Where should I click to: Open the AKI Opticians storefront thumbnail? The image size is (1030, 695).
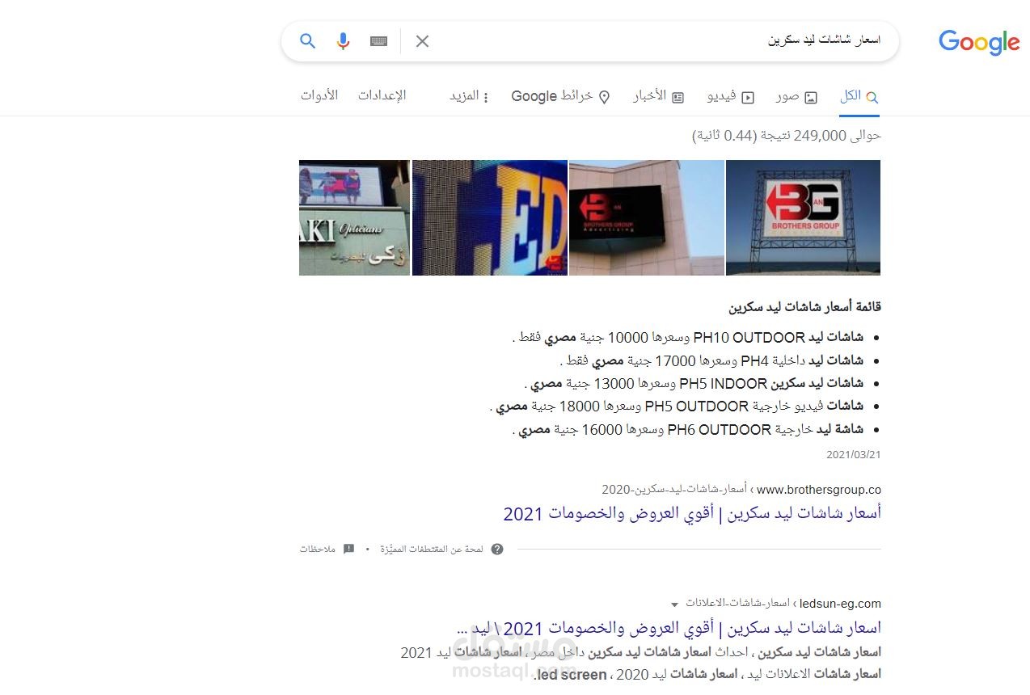tap(355, 217)
